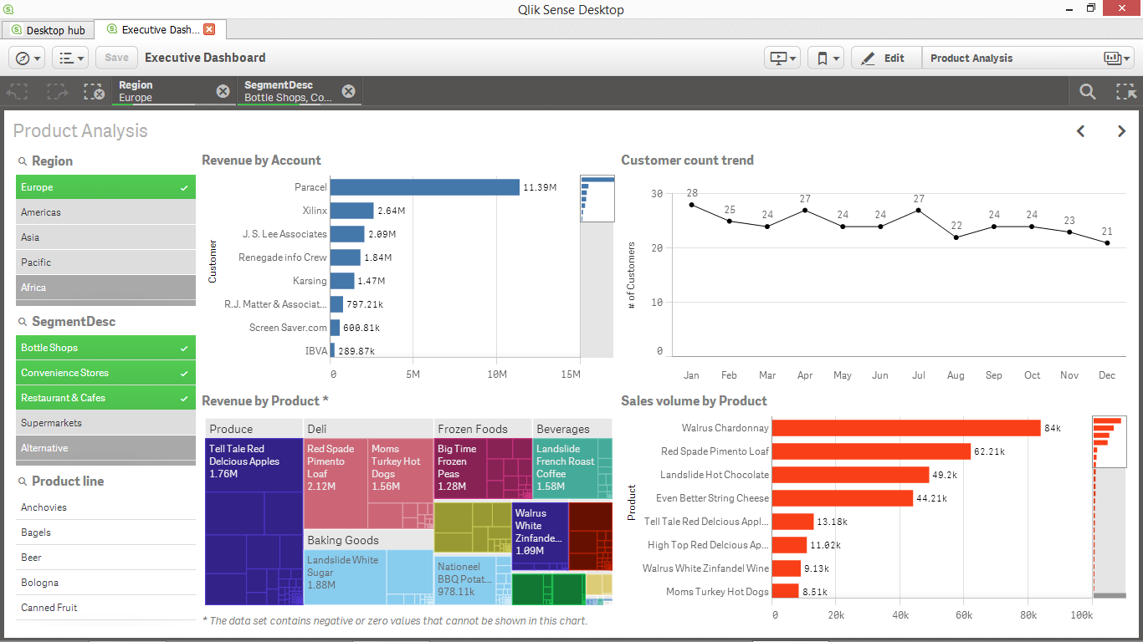
Task: Deselect Bottle Shops segment
Action: pyautogui.click(x=105, y=348)
